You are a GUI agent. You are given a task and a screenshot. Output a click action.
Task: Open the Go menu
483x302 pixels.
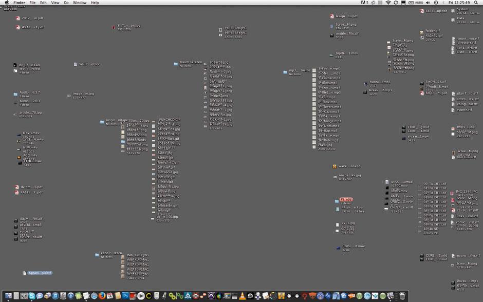tap(66, 3)
